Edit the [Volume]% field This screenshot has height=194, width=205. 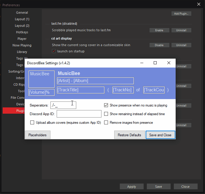coord(42,92)
